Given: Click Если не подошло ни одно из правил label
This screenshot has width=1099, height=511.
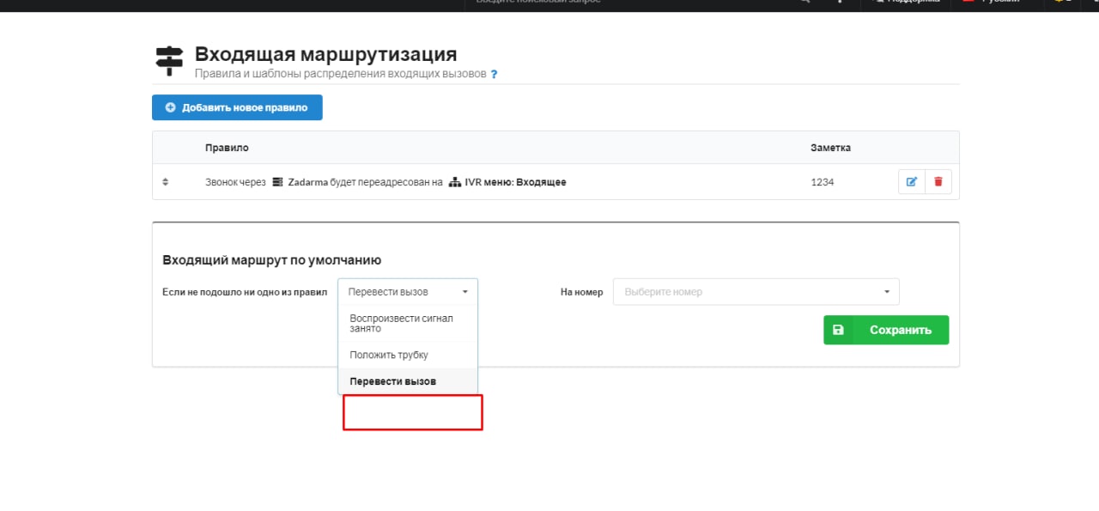Looking at the screenshot, I should tap(245, 292).
